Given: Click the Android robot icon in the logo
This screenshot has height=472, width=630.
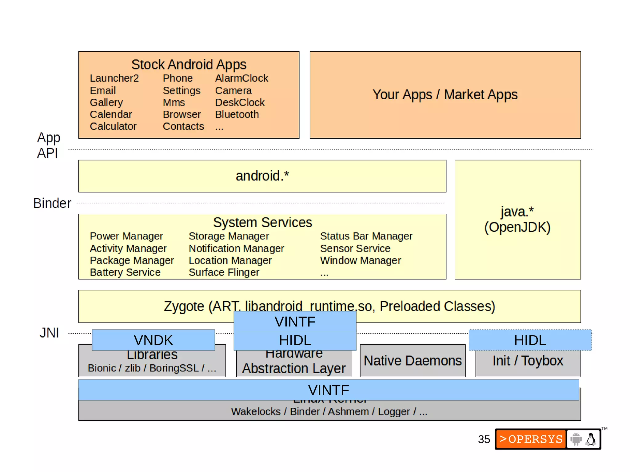Looking at the screenshot, I should click(x=576, y=439).
